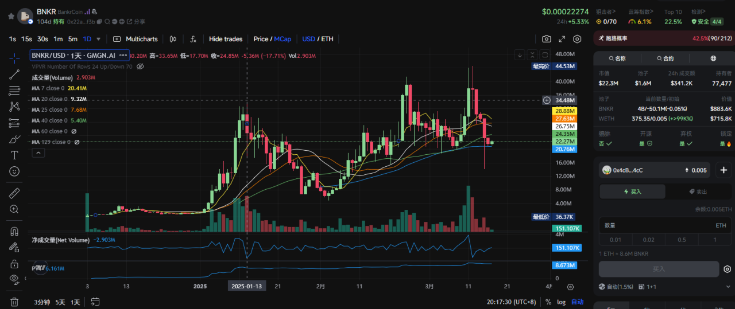Select the trend line drawing tool

(14, 74)
